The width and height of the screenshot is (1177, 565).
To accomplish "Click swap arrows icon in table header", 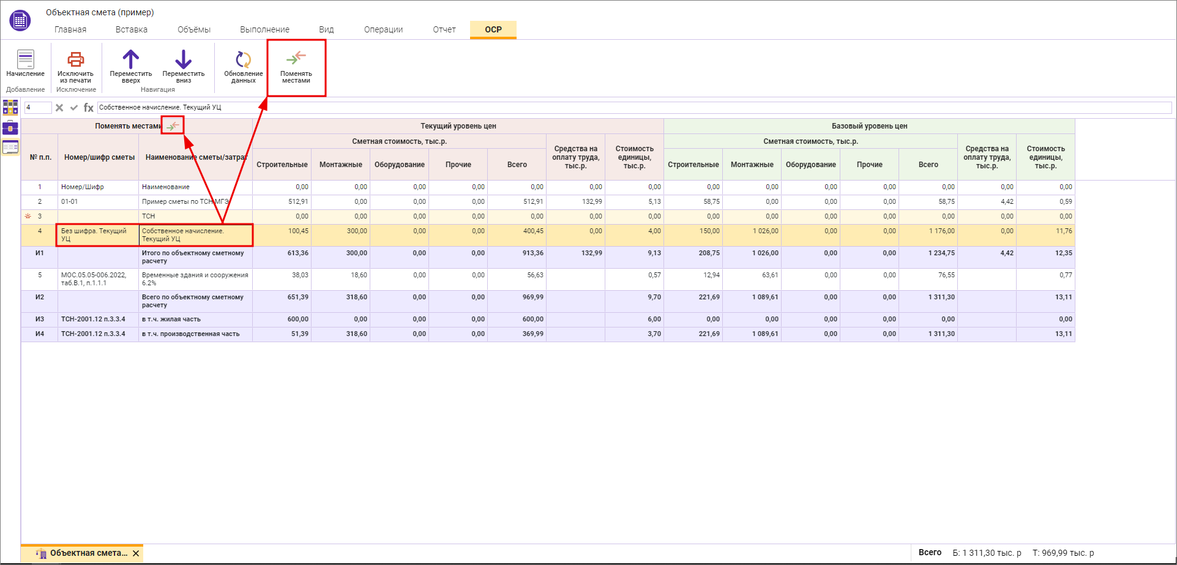I will [x=173, y=126].
